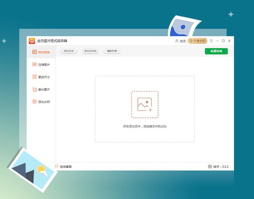
Task: Click the 添加文件 button
Action: pos(69,51)
